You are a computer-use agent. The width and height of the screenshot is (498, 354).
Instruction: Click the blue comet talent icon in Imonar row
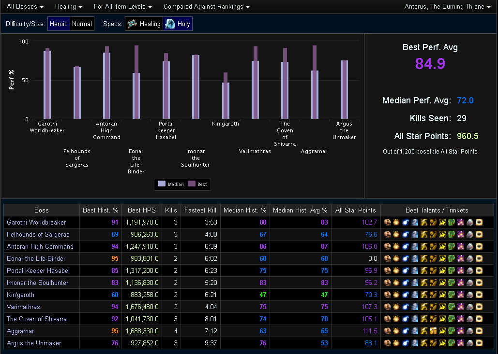406,283
